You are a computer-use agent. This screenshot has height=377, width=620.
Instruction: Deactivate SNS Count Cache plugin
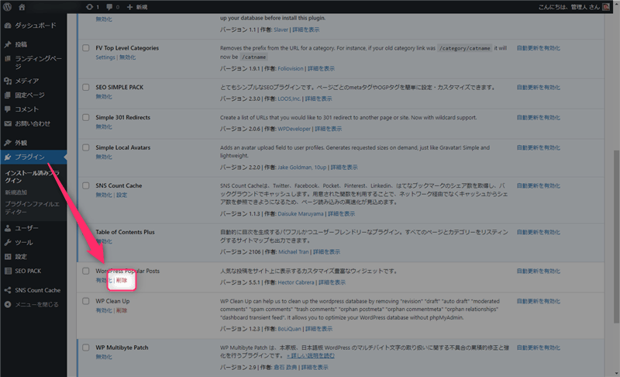[x=104, y=195]
